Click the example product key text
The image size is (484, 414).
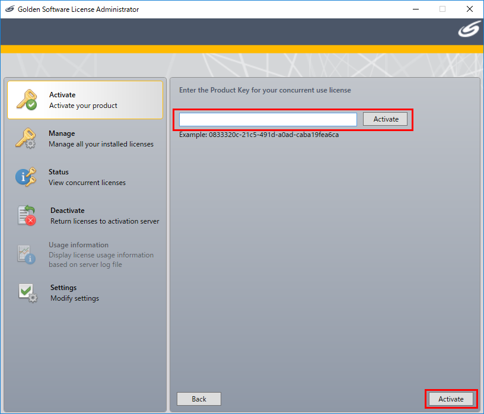click(259, 135)
